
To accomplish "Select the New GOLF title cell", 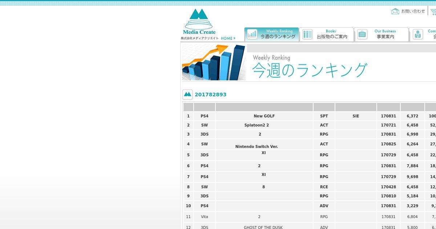I will coord(264,116).
